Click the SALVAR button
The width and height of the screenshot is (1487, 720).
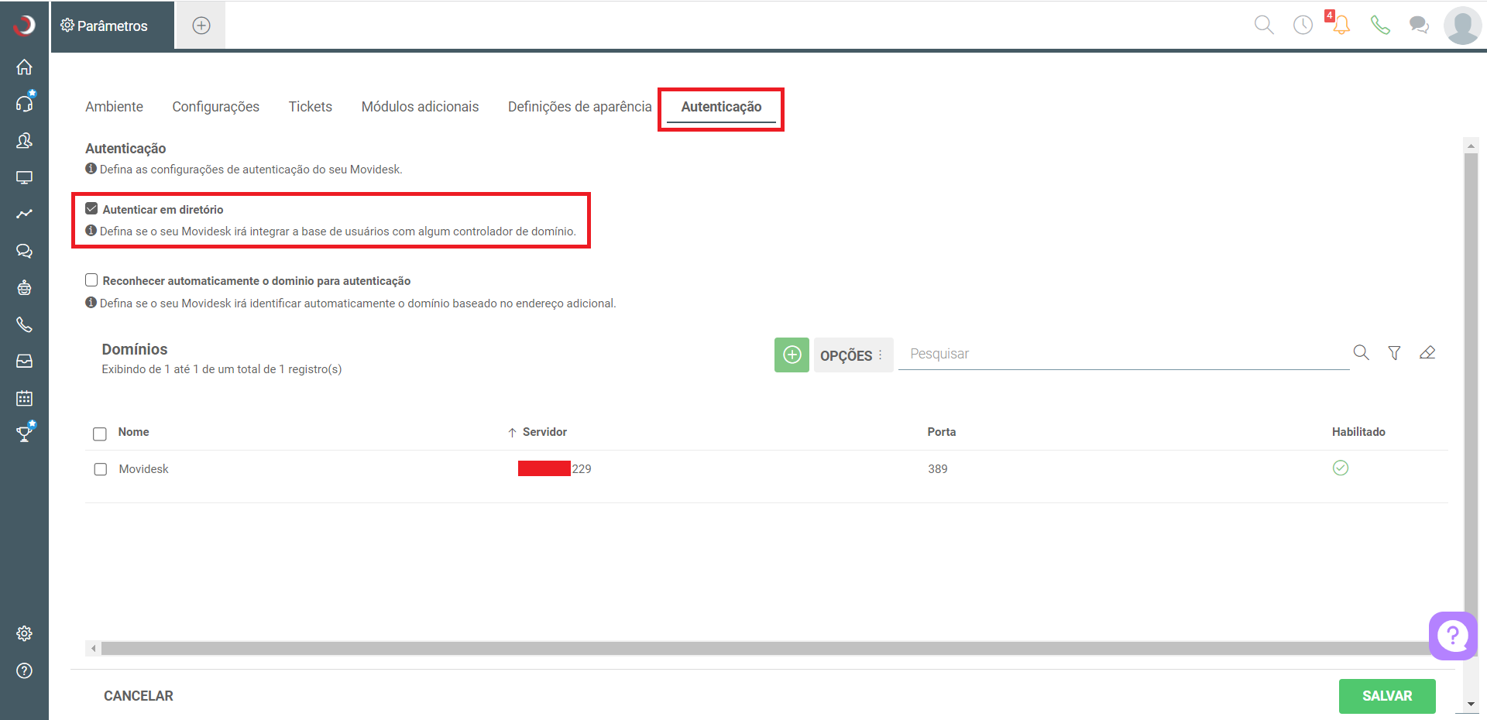[1387, 696]
